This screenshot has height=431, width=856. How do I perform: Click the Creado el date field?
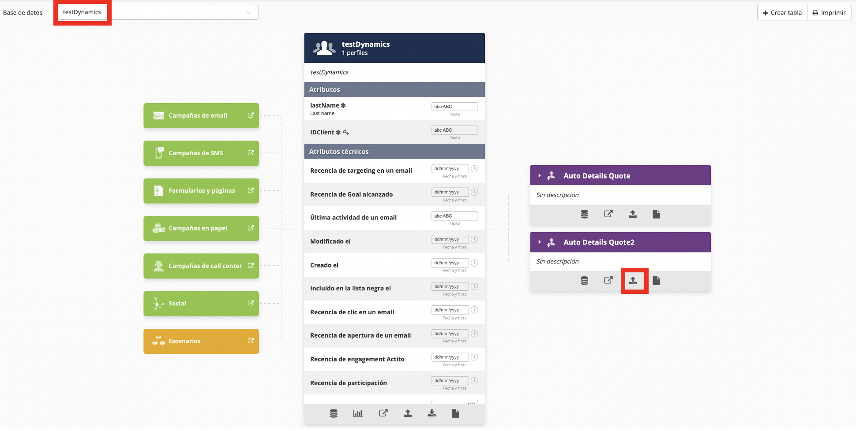(x=450, y=263)
